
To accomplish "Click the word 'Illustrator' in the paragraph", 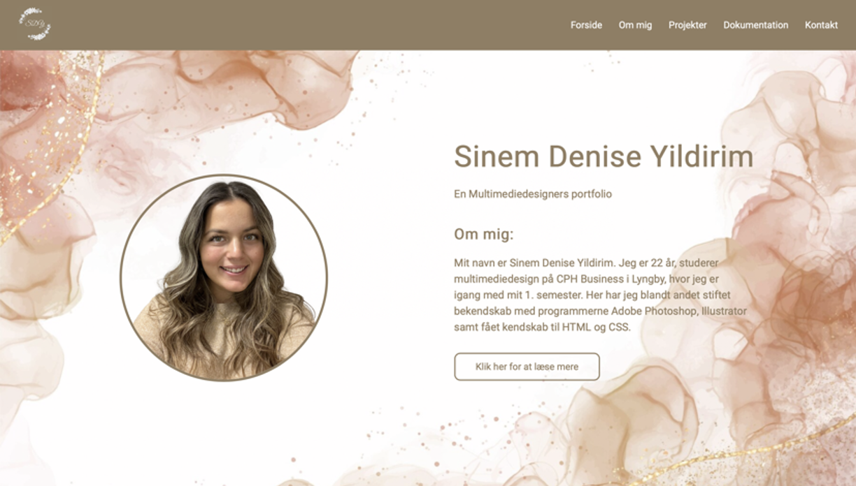I will 724,311.
